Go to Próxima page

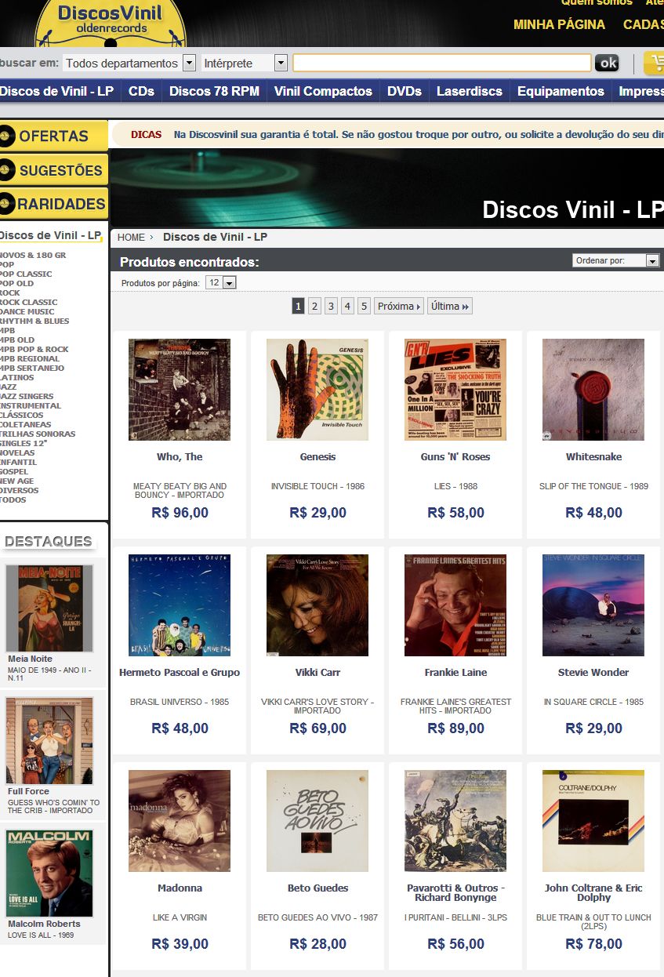click(x=399, y=306)
